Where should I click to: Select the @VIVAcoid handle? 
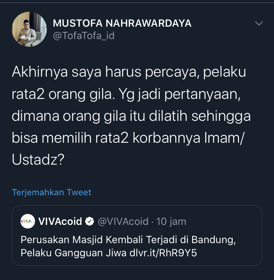pos(123,222)
